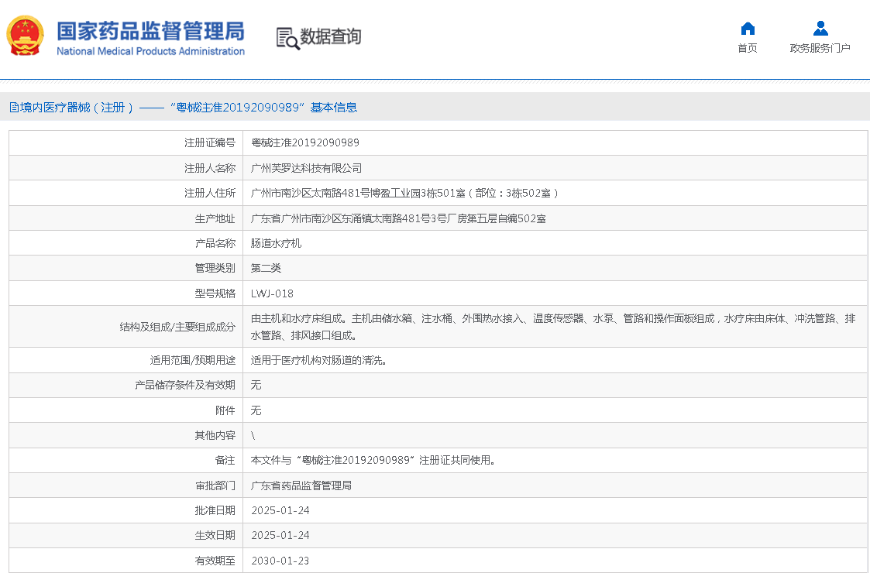Click the national emblem logo
This screenshot has width=870, height=573.
(x=26, y=36)
